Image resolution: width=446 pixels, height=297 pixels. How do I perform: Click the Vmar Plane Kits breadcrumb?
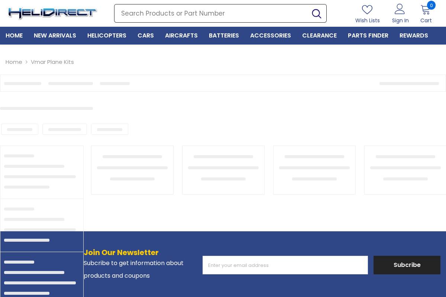click(52, 62)
